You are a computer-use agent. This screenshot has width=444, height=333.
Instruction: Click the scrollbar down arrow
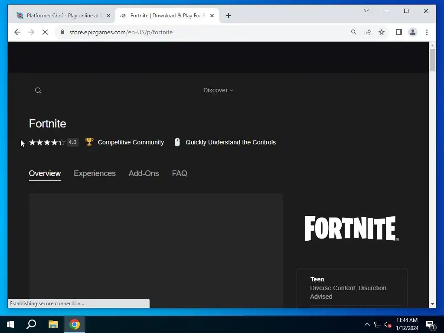tap(432, 304)
